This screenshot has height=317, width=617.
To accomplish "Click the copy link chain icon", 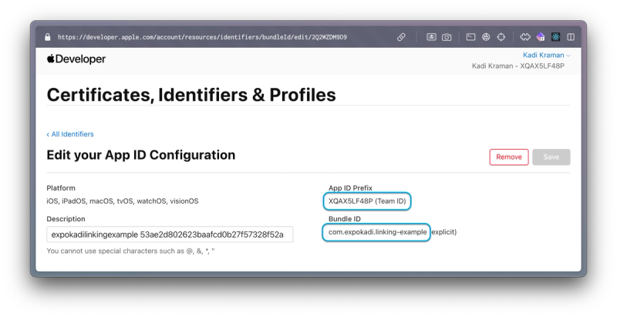I will click(401, 37).
